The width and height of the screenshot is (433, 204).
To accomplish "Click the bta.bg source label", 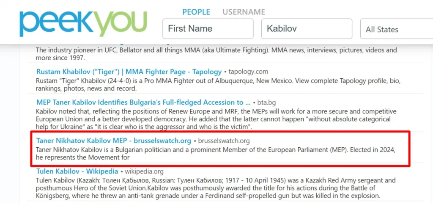I will (266, 103).
